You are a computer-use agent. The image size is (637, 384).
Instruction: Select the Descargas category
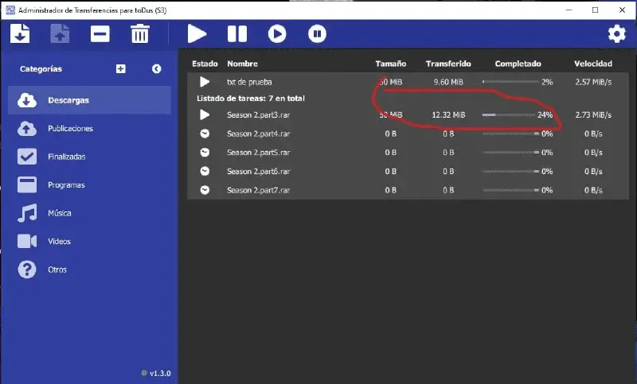point(89,99)
